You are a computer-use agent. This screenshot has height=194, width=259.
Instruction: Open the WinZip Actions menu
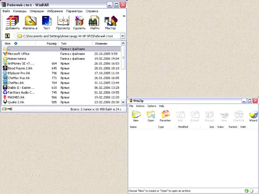[140, 106]
